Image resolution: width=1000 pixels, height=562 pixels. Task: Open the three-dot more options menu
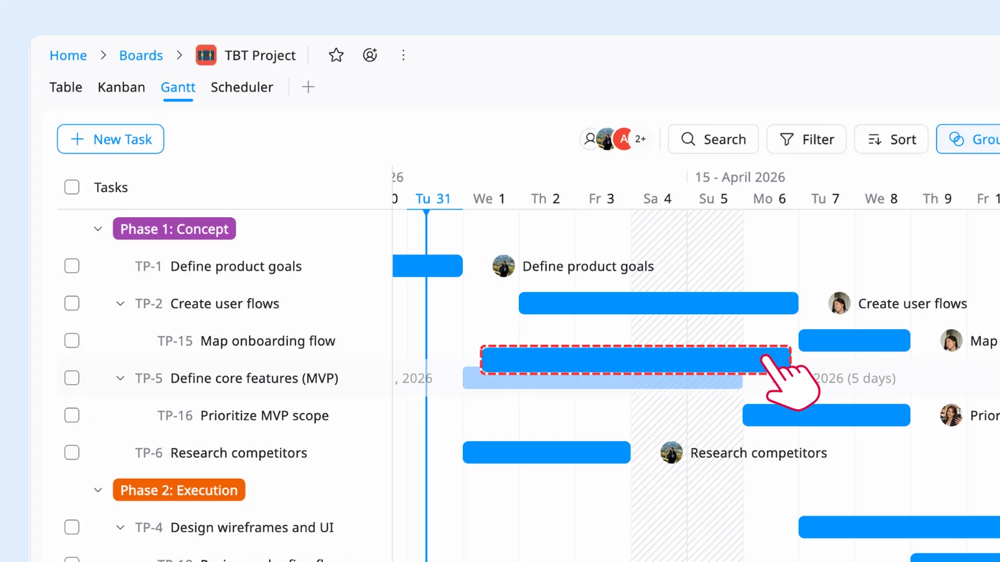click(x=404, y=55)
